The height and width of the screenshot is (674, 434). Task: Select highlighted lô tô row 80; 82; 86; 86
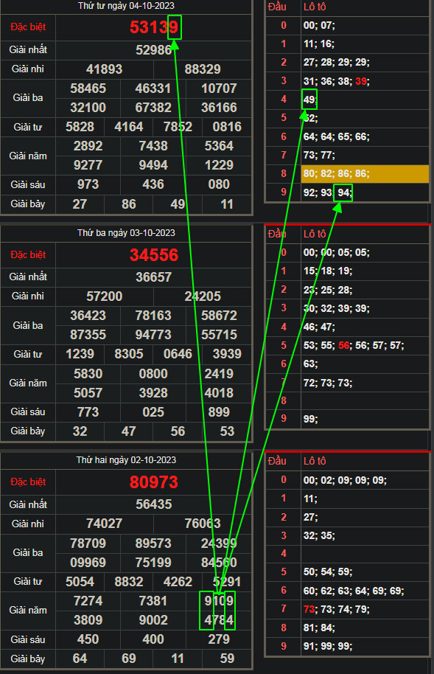(365, 173)
